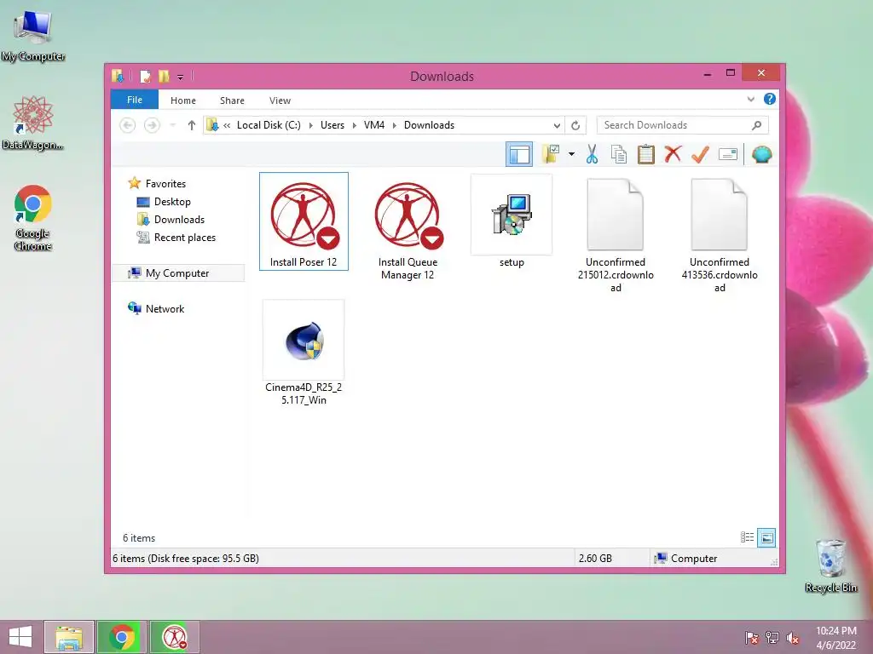Click the red X Delete toolbar icon

click(674, 153)
